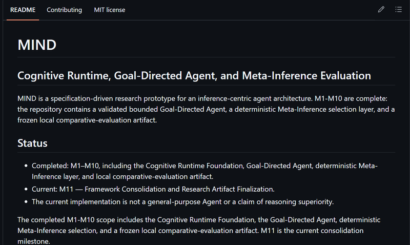The height and width of the screenshot is (245, 410).
Task: Click the paragraph starting The completed M1-M10 scope
Action: pyautogui.click(x=199, y=230)
